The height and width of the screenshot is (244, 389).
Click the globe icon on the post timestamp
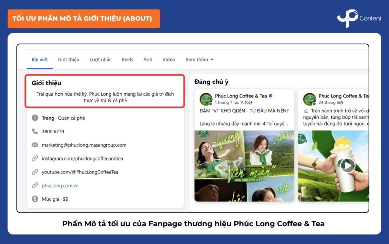click(x=250, y=102)
